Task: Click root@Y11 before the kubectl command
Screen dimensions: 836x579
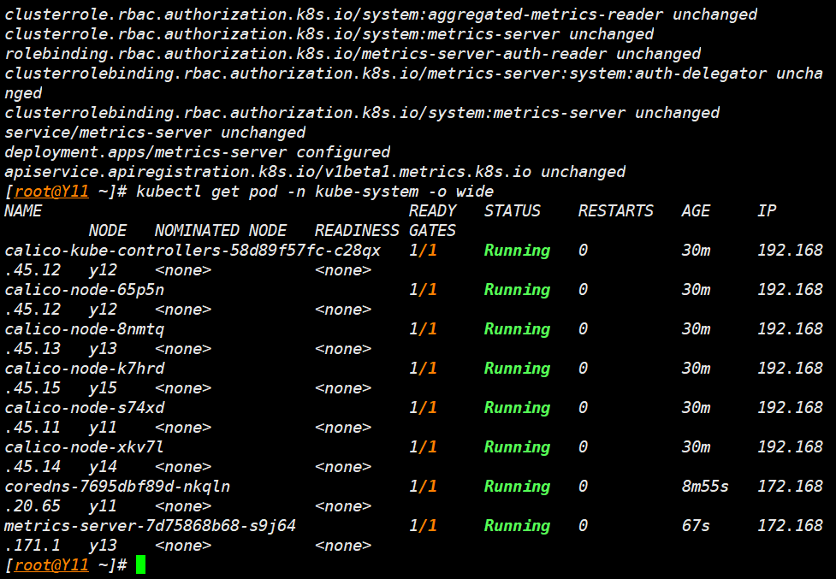Action: click(x=51, y=192)
